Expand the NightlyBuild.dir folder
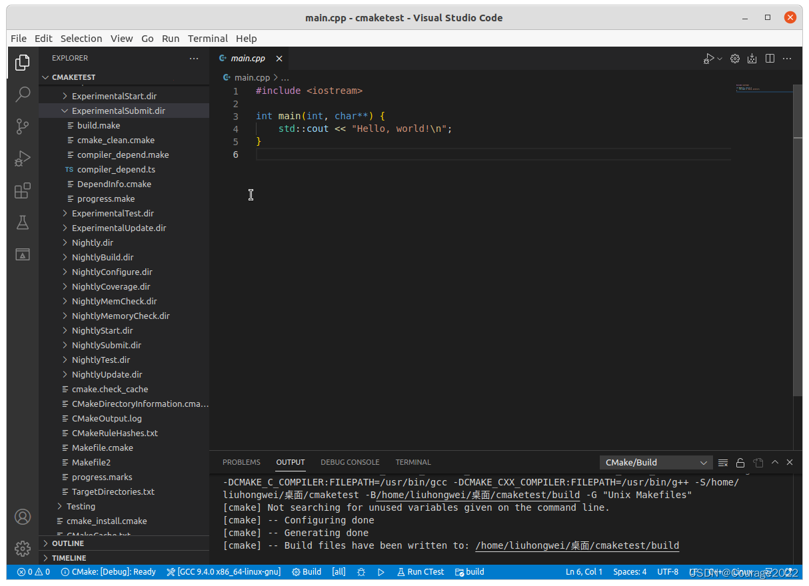This screenshot has width=809, height=586. point(124,258)
